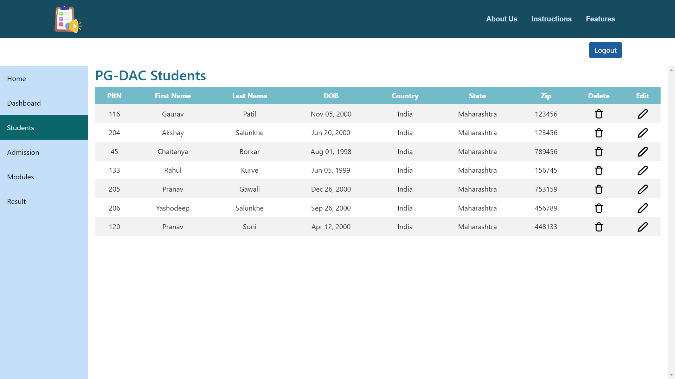This screenshot has height=379, width=675.
Task: Click the page scrollbar down arrow
Action: point(671,375)
